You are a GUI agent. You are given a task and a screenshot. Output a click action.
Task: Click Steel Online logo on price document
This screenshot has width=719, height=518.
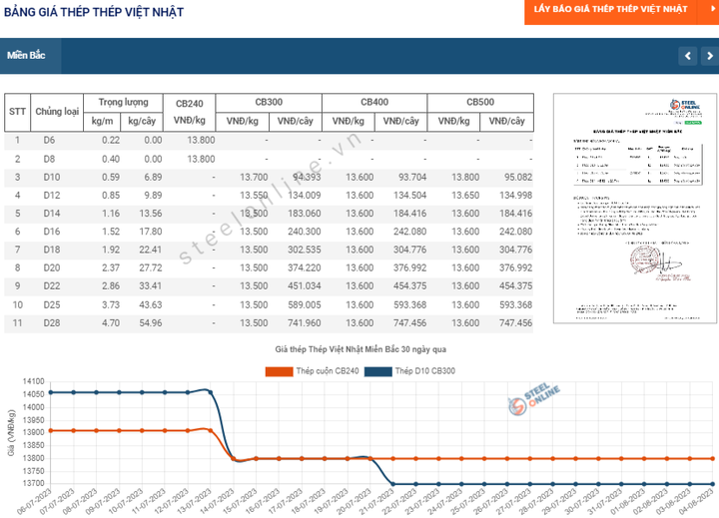pyautogui.click(x=684, y=107)
